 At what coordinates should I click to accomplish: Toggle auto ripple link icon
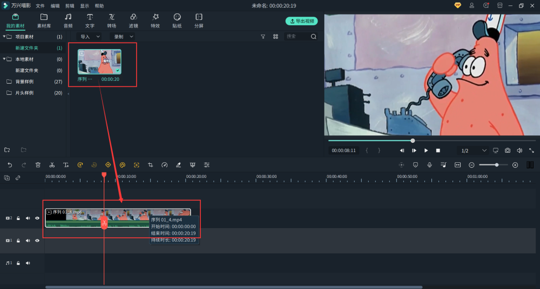(18, 178)
